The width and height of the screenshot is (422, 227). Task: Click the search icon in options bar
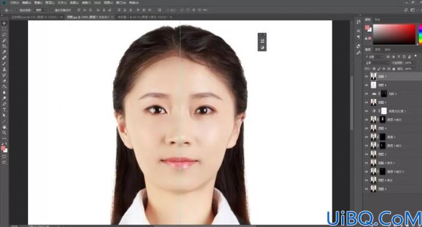tap(406, 10)
